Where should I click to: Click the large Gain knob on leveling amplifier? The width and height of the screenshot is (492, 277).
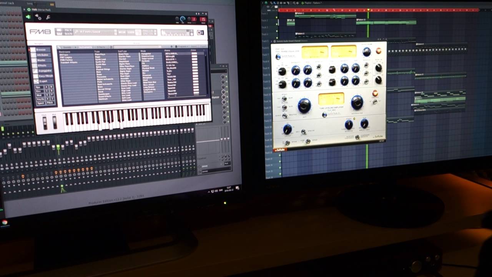pos(304,105)
